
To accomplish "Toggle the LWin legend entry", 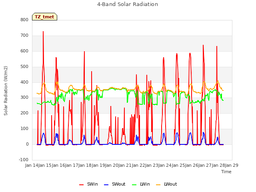I will tap(141, 184).
